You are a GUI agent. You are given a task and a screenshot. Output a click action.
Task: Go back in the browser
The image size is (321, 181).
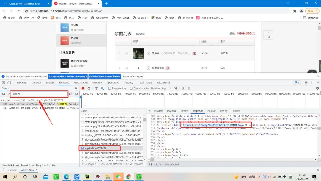pyautogui.click(x=4, y=11)
